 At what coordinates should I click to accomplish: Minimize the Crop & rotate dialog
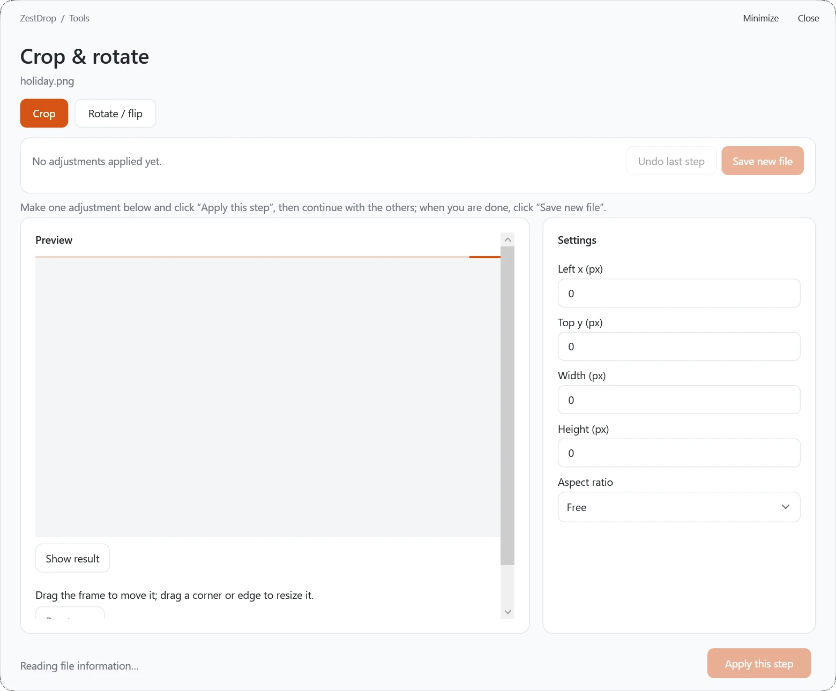(760, 18)
